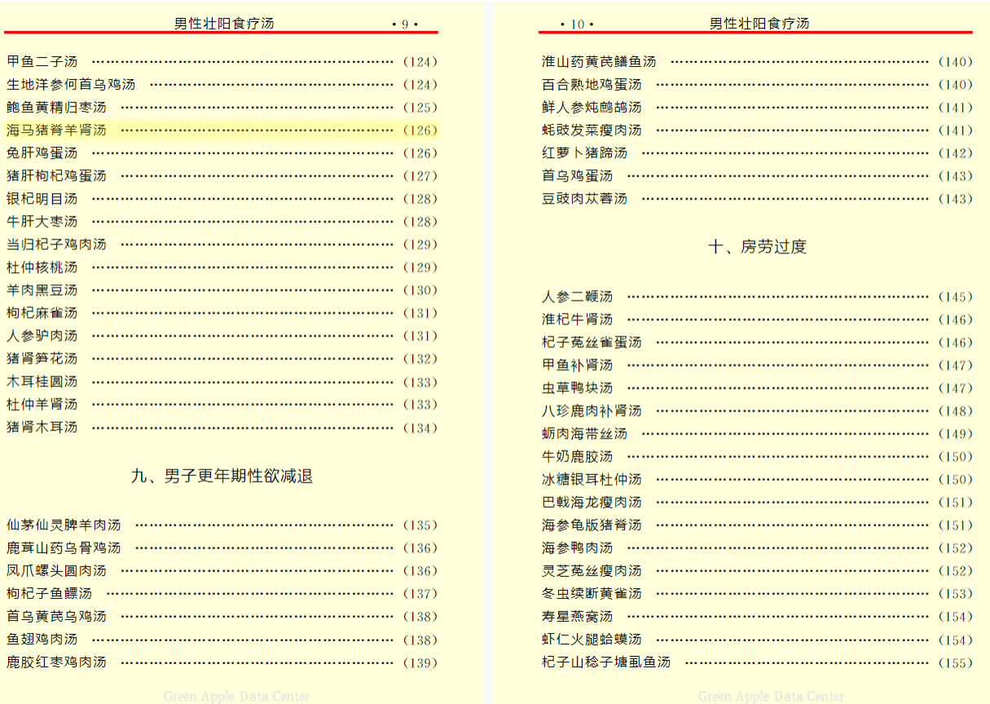Click the 冰糖银耳杜仲汤 entry
This screenshot has width=990, height=704.
(592, 480)
